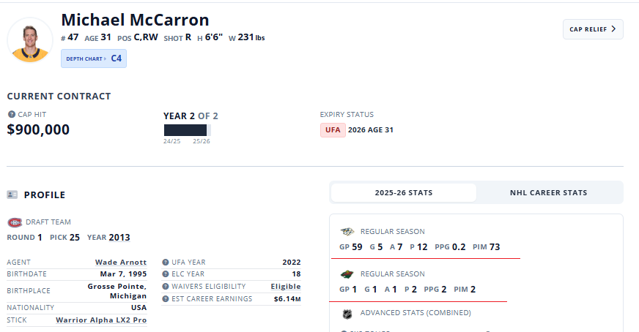Click the Est Career Earnings info icon
Image resolution: width=639 pixels, height=332 pixels.
pos(166,298)
